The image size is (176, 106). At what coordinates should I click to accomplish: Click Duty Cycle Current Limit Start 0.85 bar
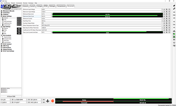point(108,32)
